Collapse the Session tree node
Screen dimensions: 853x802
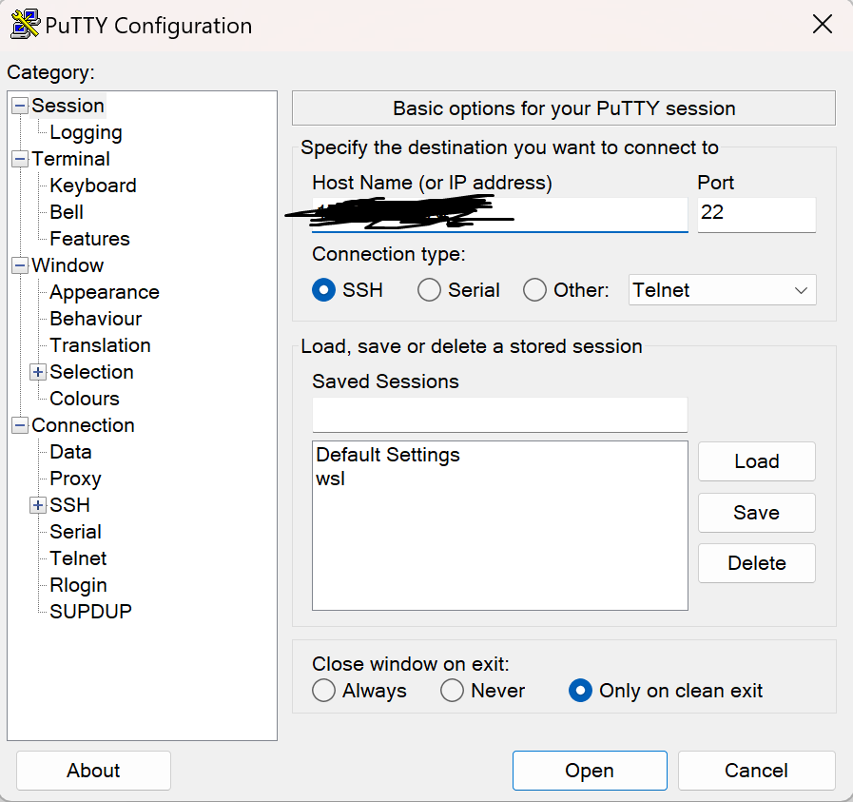[x=20, y=107]
